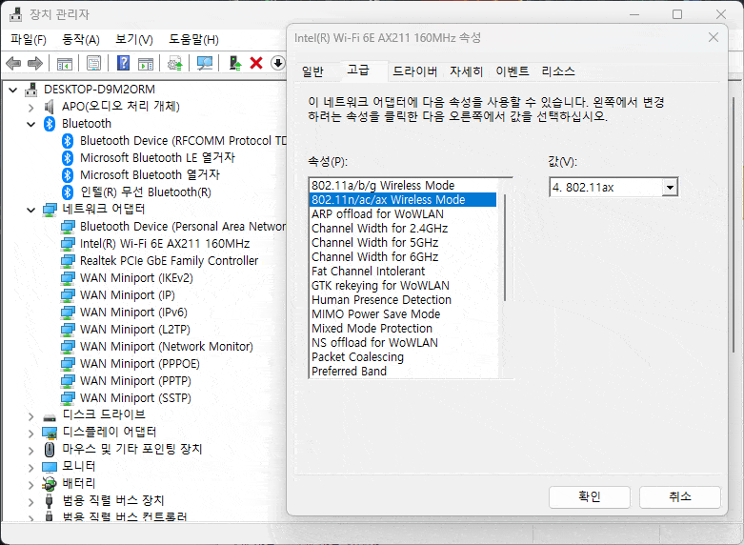Click the black down-arrow disable device icon

tap(277, 63)
